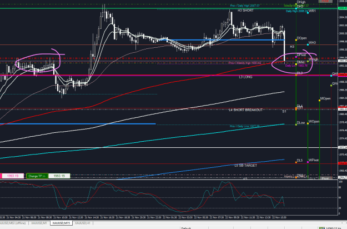Click the Daily Low 1992.76 text

click(x=296, y=66)
